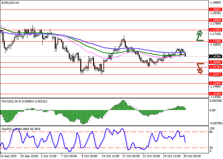This screenshot has height=159, width=223.
Task: Select the 1.16000 support price label
Action: coord(216,62)
